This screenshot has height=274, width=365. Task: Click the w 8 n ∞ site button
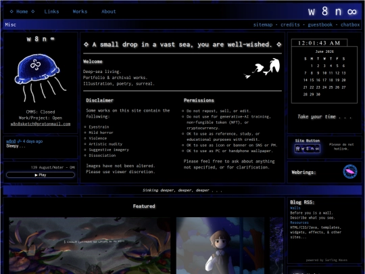[x=308, y=149]
